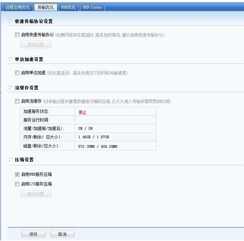Click the 取消 button

point(62,234)
